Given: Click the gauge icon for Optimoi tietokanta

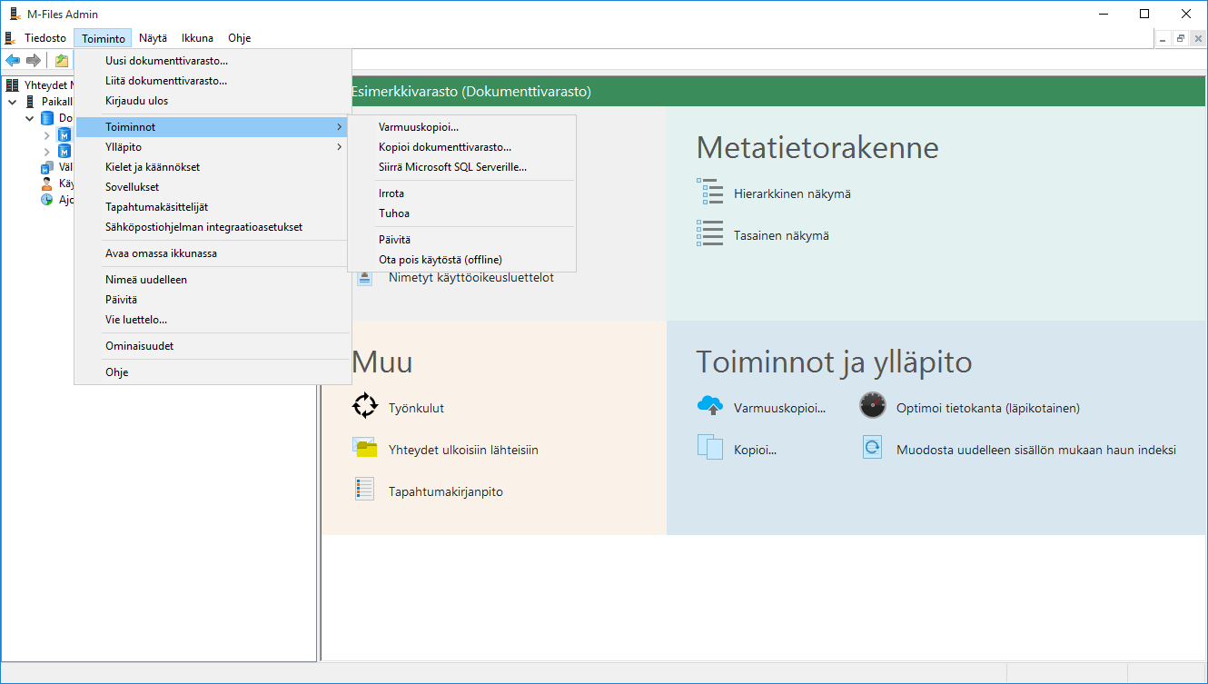Looking at the screenshot, I should pos(872,406).
